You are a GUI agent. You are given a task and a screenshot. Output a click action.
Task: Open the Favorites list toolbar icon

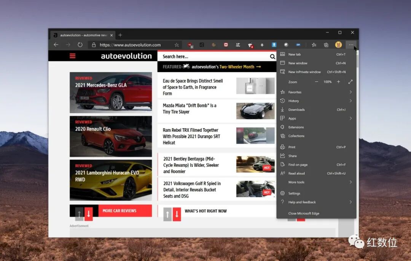click(314, 45)
